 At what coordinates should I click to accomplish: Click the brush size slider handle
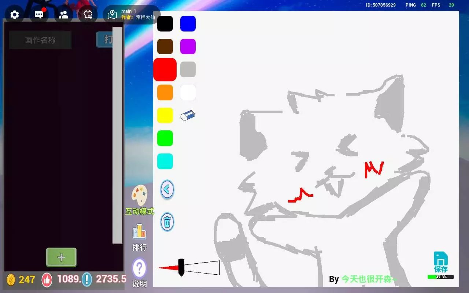click(181, 267)
